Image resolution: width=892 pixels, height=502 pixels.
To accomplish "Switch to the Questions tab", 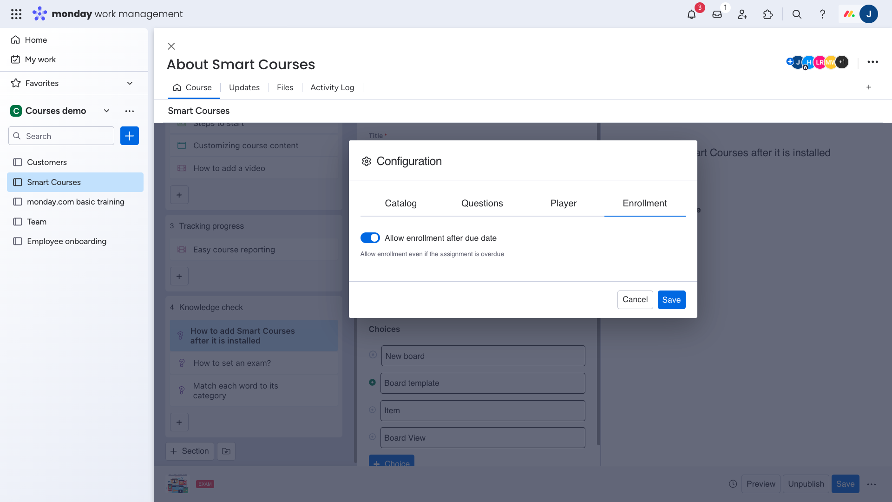I will (x=482, y=203).
